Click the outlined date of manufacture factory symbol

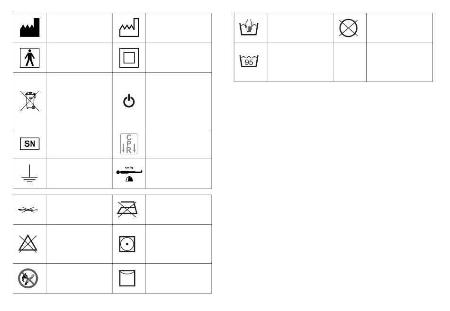point(129,27)
